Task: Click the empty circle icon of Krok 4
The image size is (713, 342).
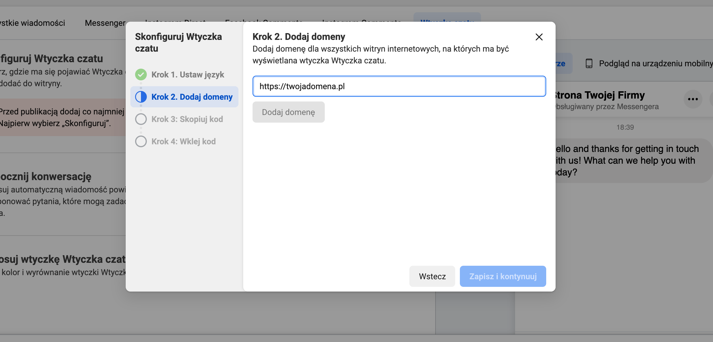Action: 141,141
